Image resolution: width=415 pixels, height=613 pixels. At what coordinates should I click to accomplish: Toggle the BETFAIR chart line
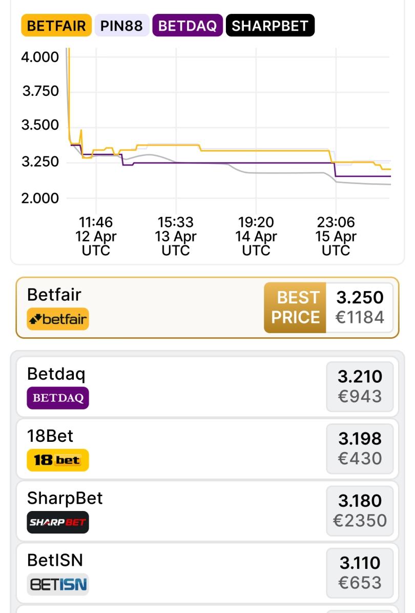tap(56, 26)
